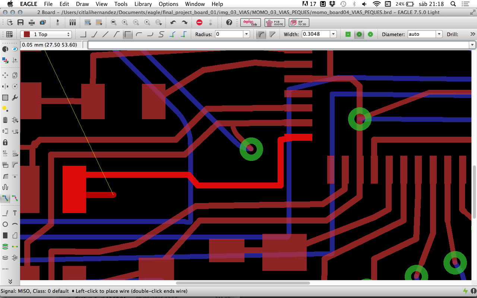The image size is (477, 298).
Task: Select the Show (eye) tool
Action: pos(15,49)
